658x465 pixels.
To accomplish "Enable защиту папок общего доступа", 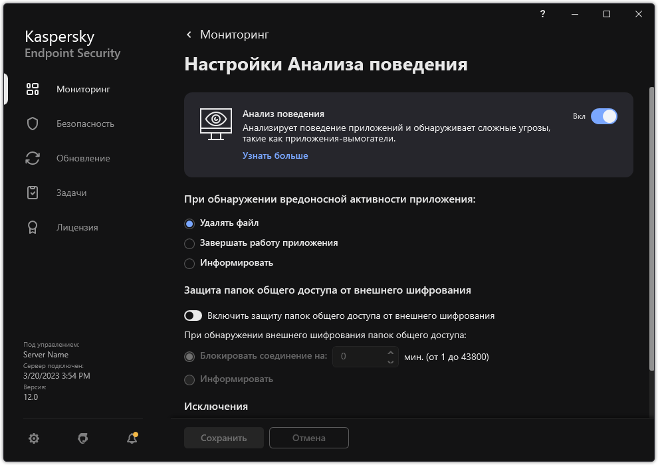I will pyautogui.click(x=193, y=316).
